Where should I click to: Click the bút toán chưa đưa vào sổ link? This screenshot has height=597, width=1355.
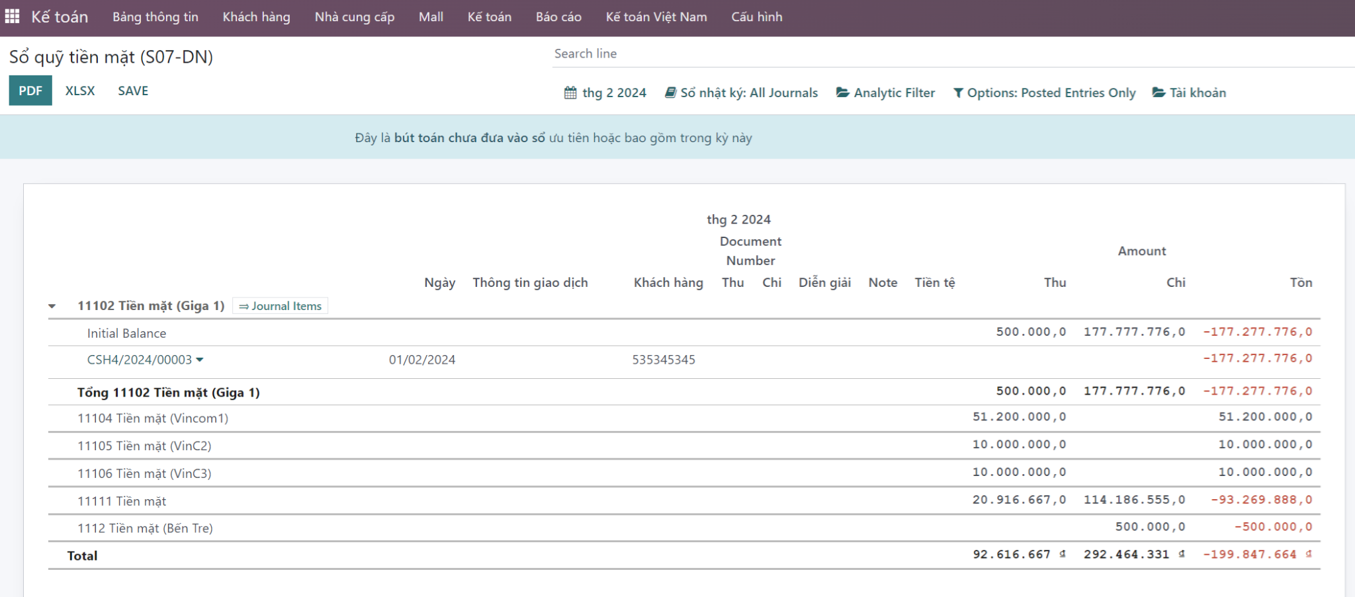tap(470, 138)
